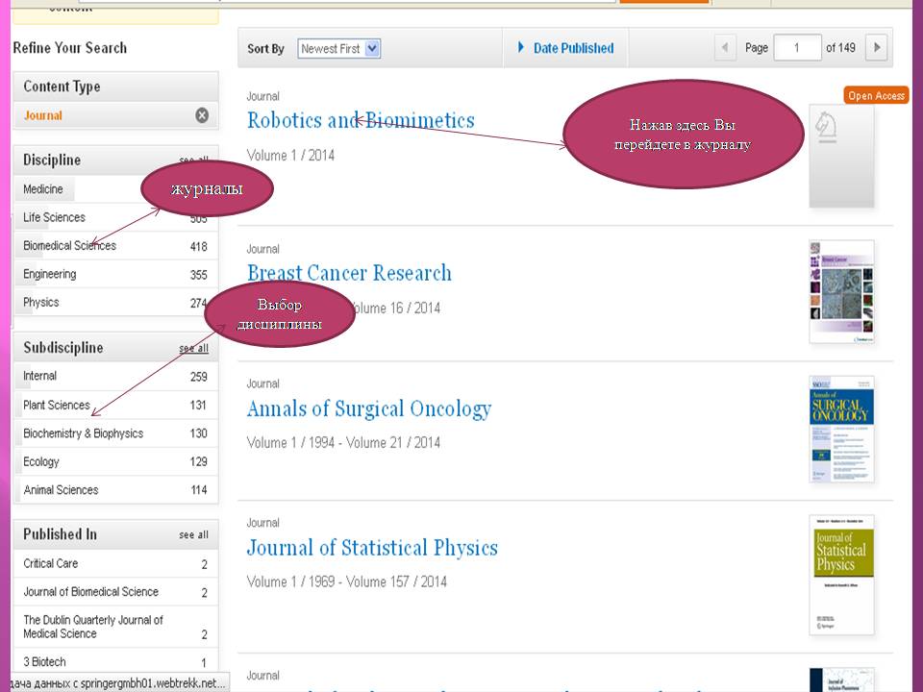Remove the Journal content type filter
Image resolution: width=923 pixels, height=692 pixels.
coord(202,115)
